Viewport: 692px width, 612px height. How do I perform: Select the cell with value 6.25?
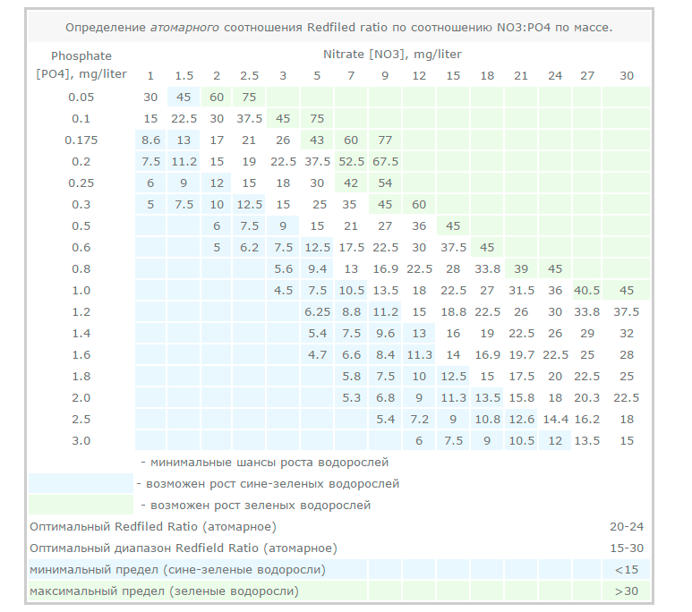[x=317, y=311]
